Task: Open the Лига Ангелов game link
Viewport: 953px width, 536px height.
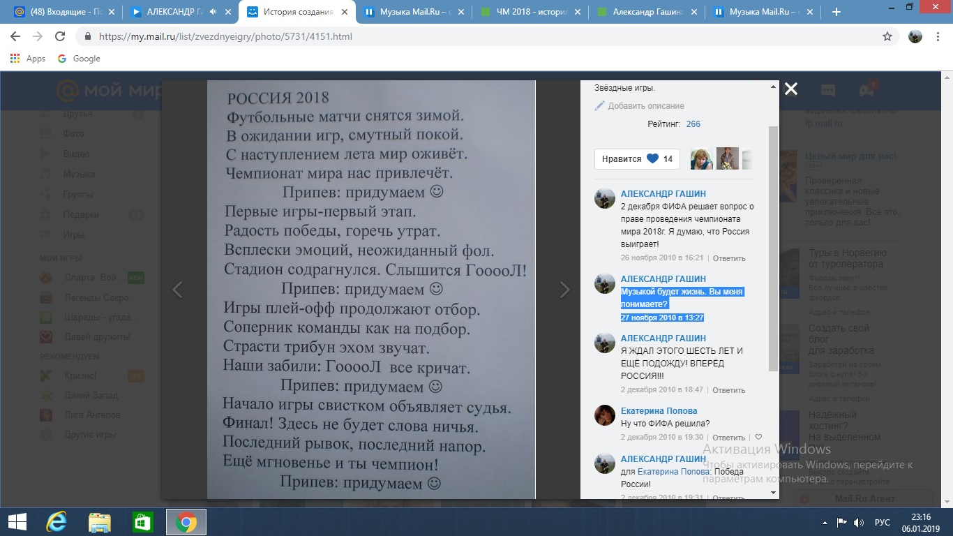Action: pos(92,415)
